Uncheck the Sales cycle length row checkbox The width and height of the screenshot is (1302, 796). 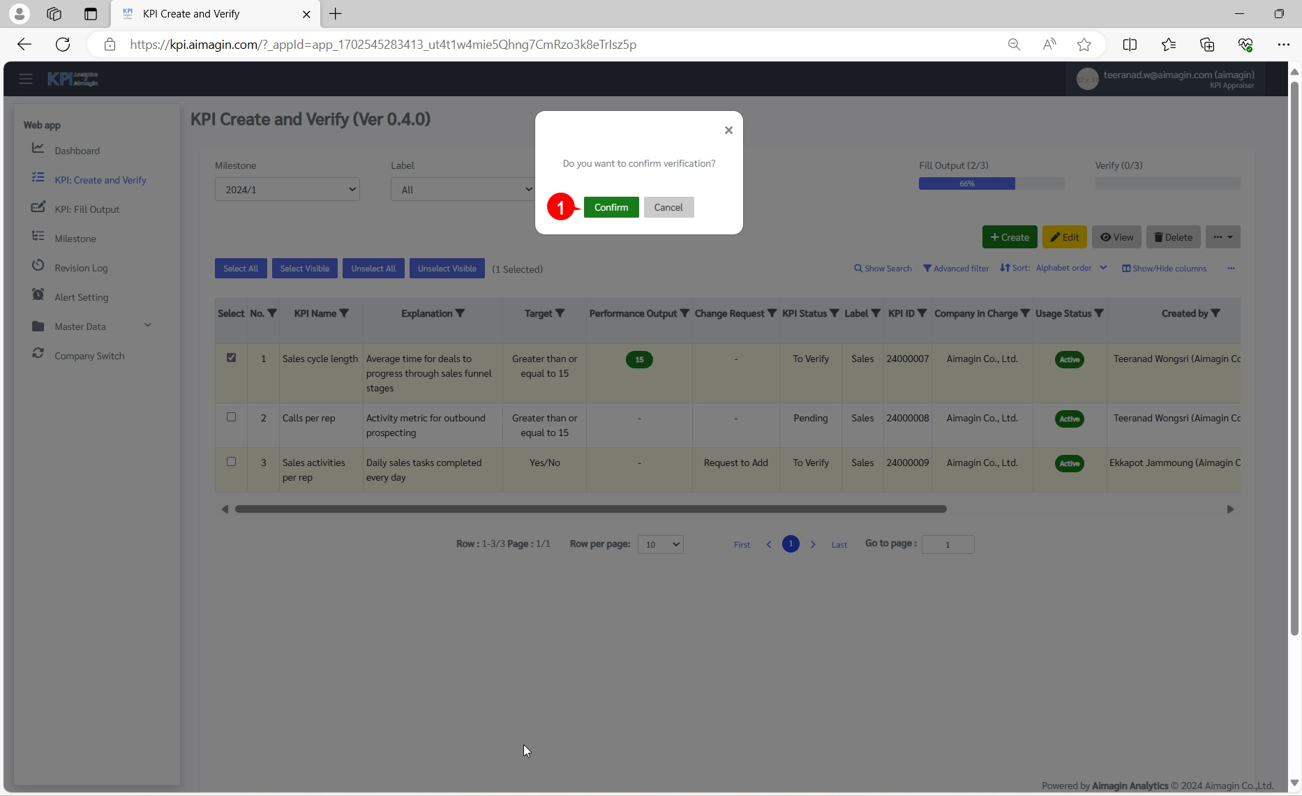(231, 357)
